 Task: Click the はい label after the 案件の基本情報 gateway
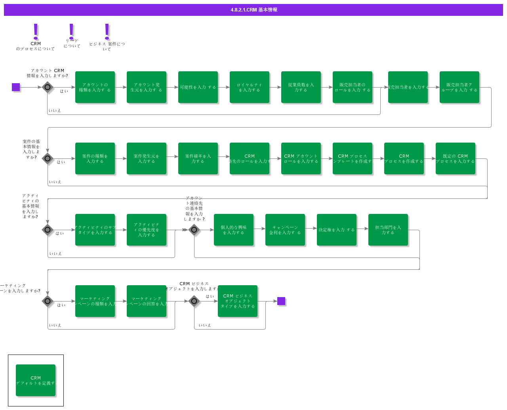click(x=61, y=162)
